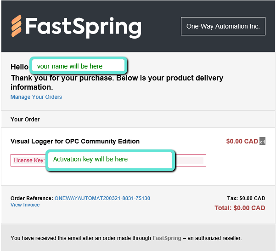Click the x1 quantity badge
The height and width of the screenshot is (252, 276).
[262, 142]
